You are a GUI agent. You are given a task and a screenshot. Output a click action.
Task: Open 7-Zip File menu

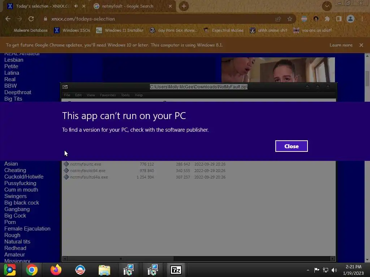pyautogui.click(x=67, y=95)
